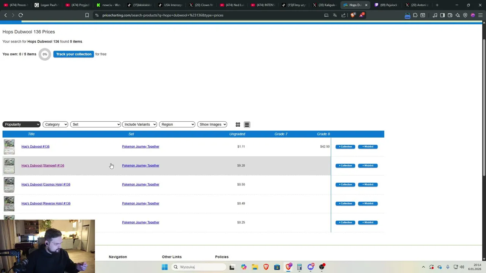Open the Include Variants dropdown
Screen dimensions: 486x273
[139, 124]
